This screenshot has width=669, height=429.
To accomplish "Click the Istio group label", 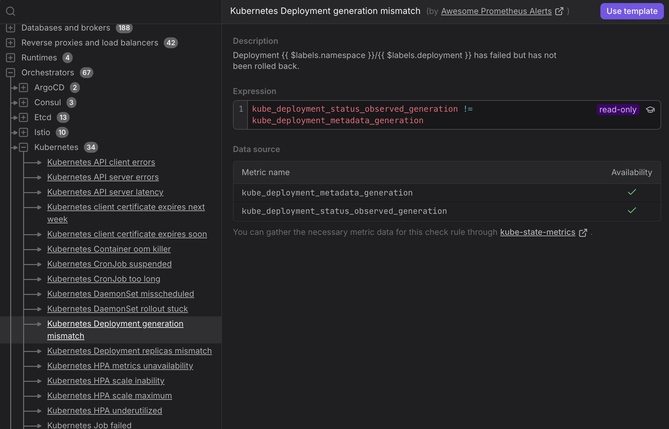I will point(42,132).
